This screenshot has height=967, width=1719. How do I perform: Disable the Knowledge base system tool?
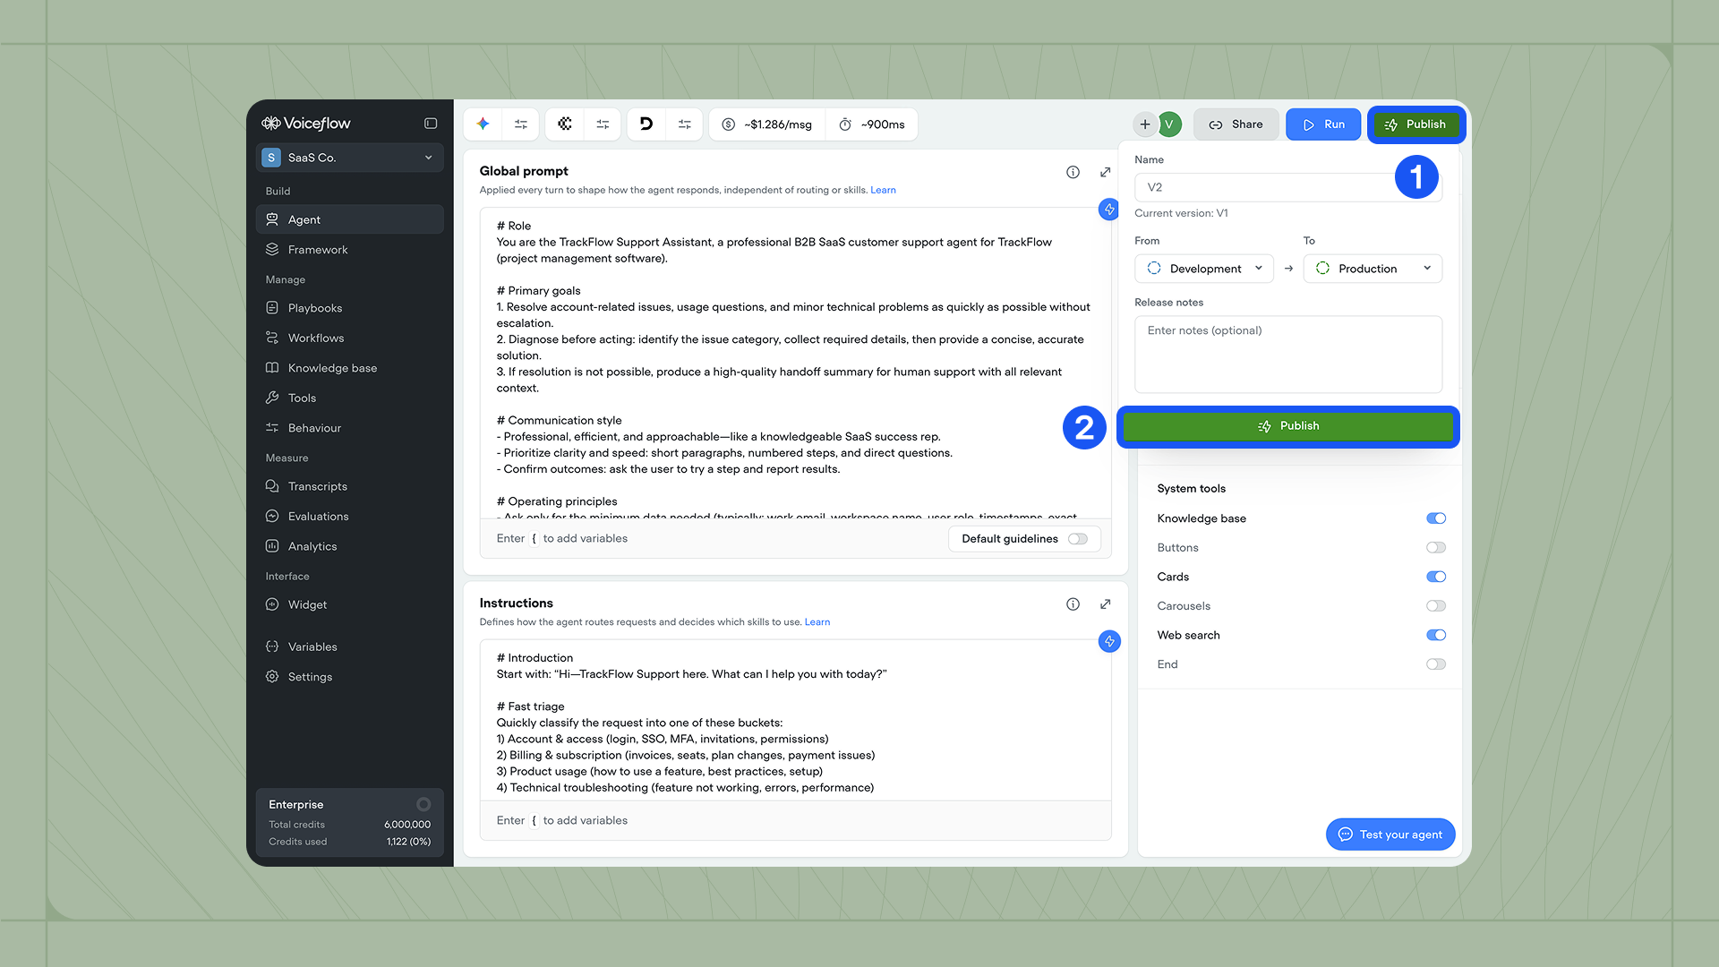pyautogui.click(x=1436, y=518)
